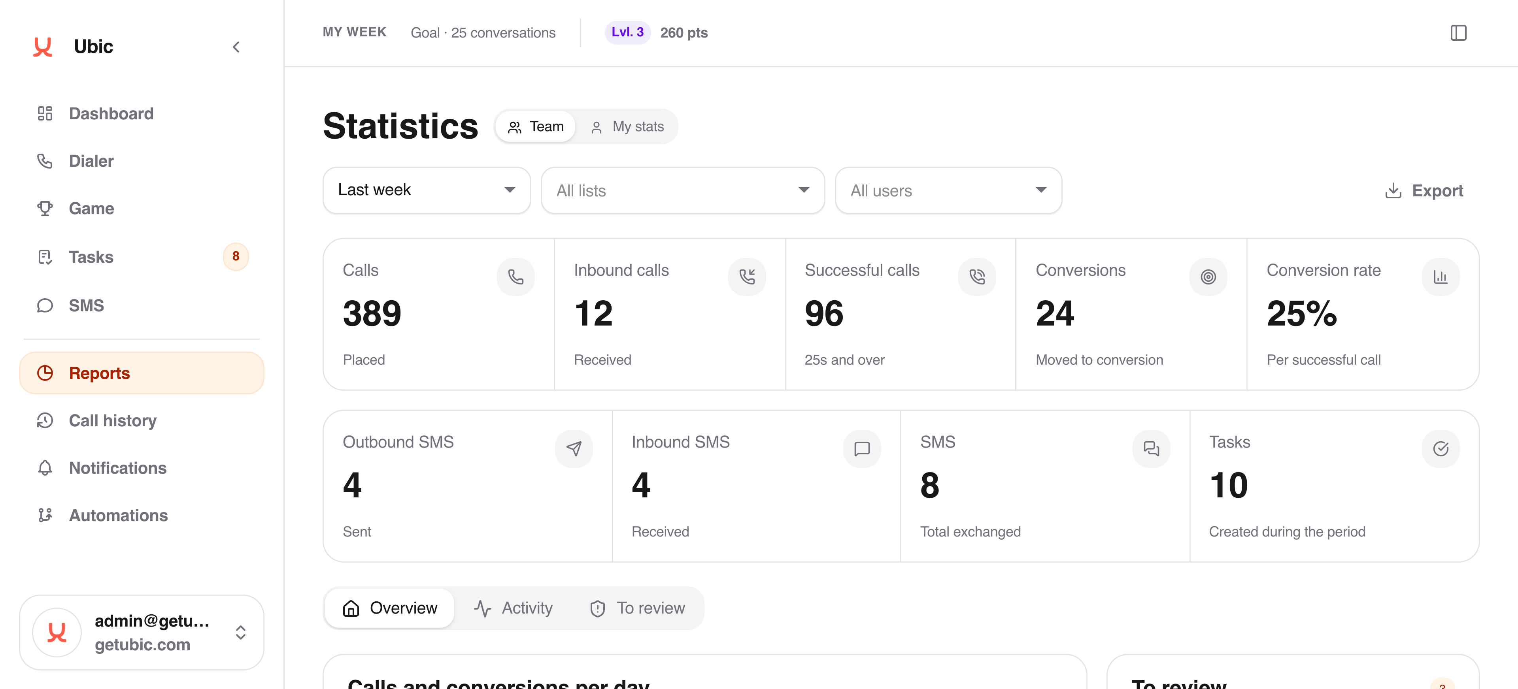
Task: Click the Dashboard grid icon
Action: pos(45,114)
